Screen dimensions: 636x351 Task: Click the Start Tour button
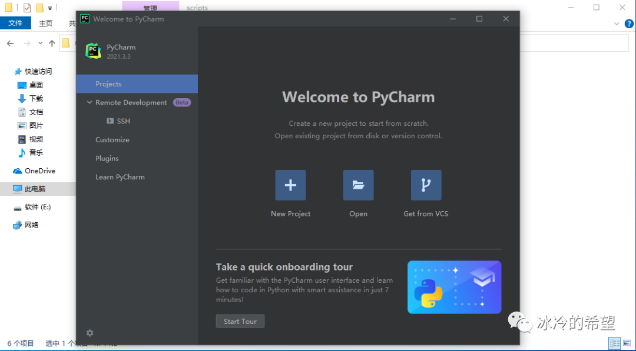click(240, 321)
